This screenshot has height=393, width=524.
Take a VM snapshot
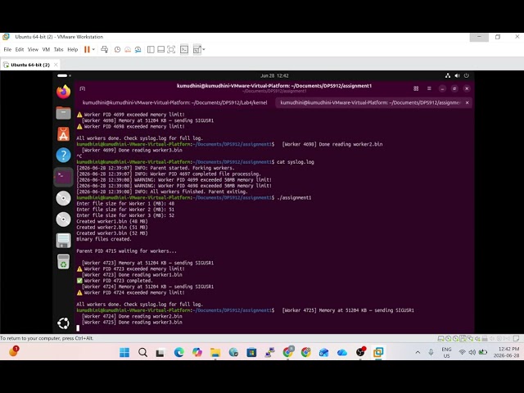point(117,49)
